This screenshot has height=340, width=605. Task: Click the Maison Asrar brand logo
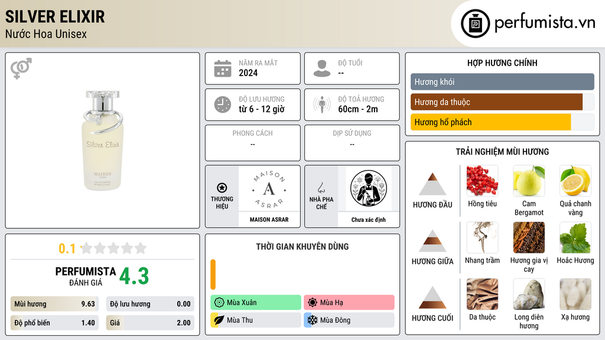click(x=269, y=189)
